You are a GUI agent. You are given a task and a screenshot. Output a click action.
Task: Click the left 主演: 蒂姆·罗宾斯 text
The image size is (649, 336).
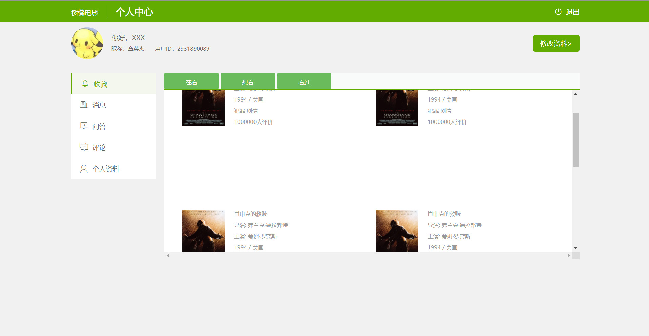coord(256,236)
